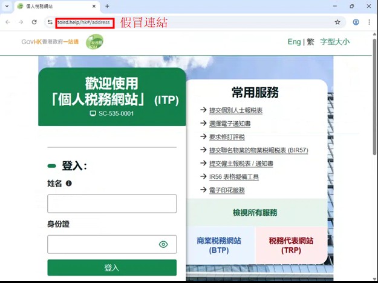Viewport: 378px width, 283px height.
Task: Bookmark this page with star icon
Action: (337, 22)
